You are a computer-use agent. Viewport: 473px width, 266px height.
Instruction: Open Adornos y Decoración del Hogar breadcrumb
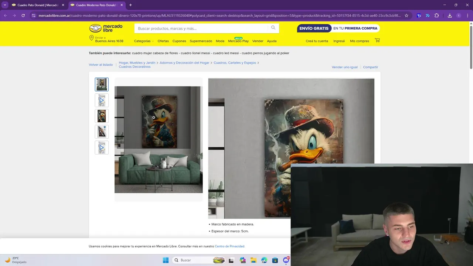(184, 63)
